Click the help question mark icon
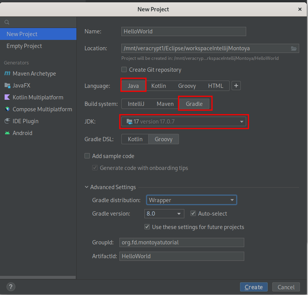The image size is (308, 295). [11, 287]
